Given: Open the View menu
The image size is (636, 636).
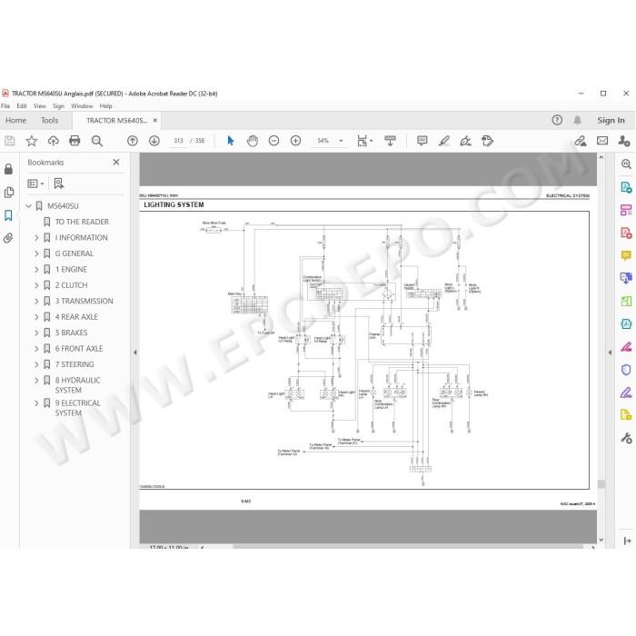Looking at the screenshot, I should (40, 106).
